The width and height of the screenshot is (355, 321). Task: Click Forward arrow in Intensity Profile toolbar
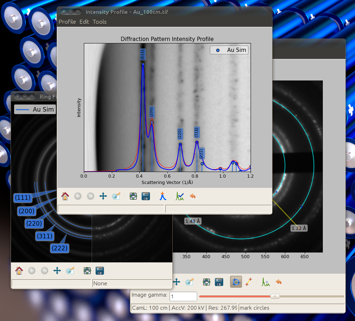pyautogui.click(x=91, y=196)
